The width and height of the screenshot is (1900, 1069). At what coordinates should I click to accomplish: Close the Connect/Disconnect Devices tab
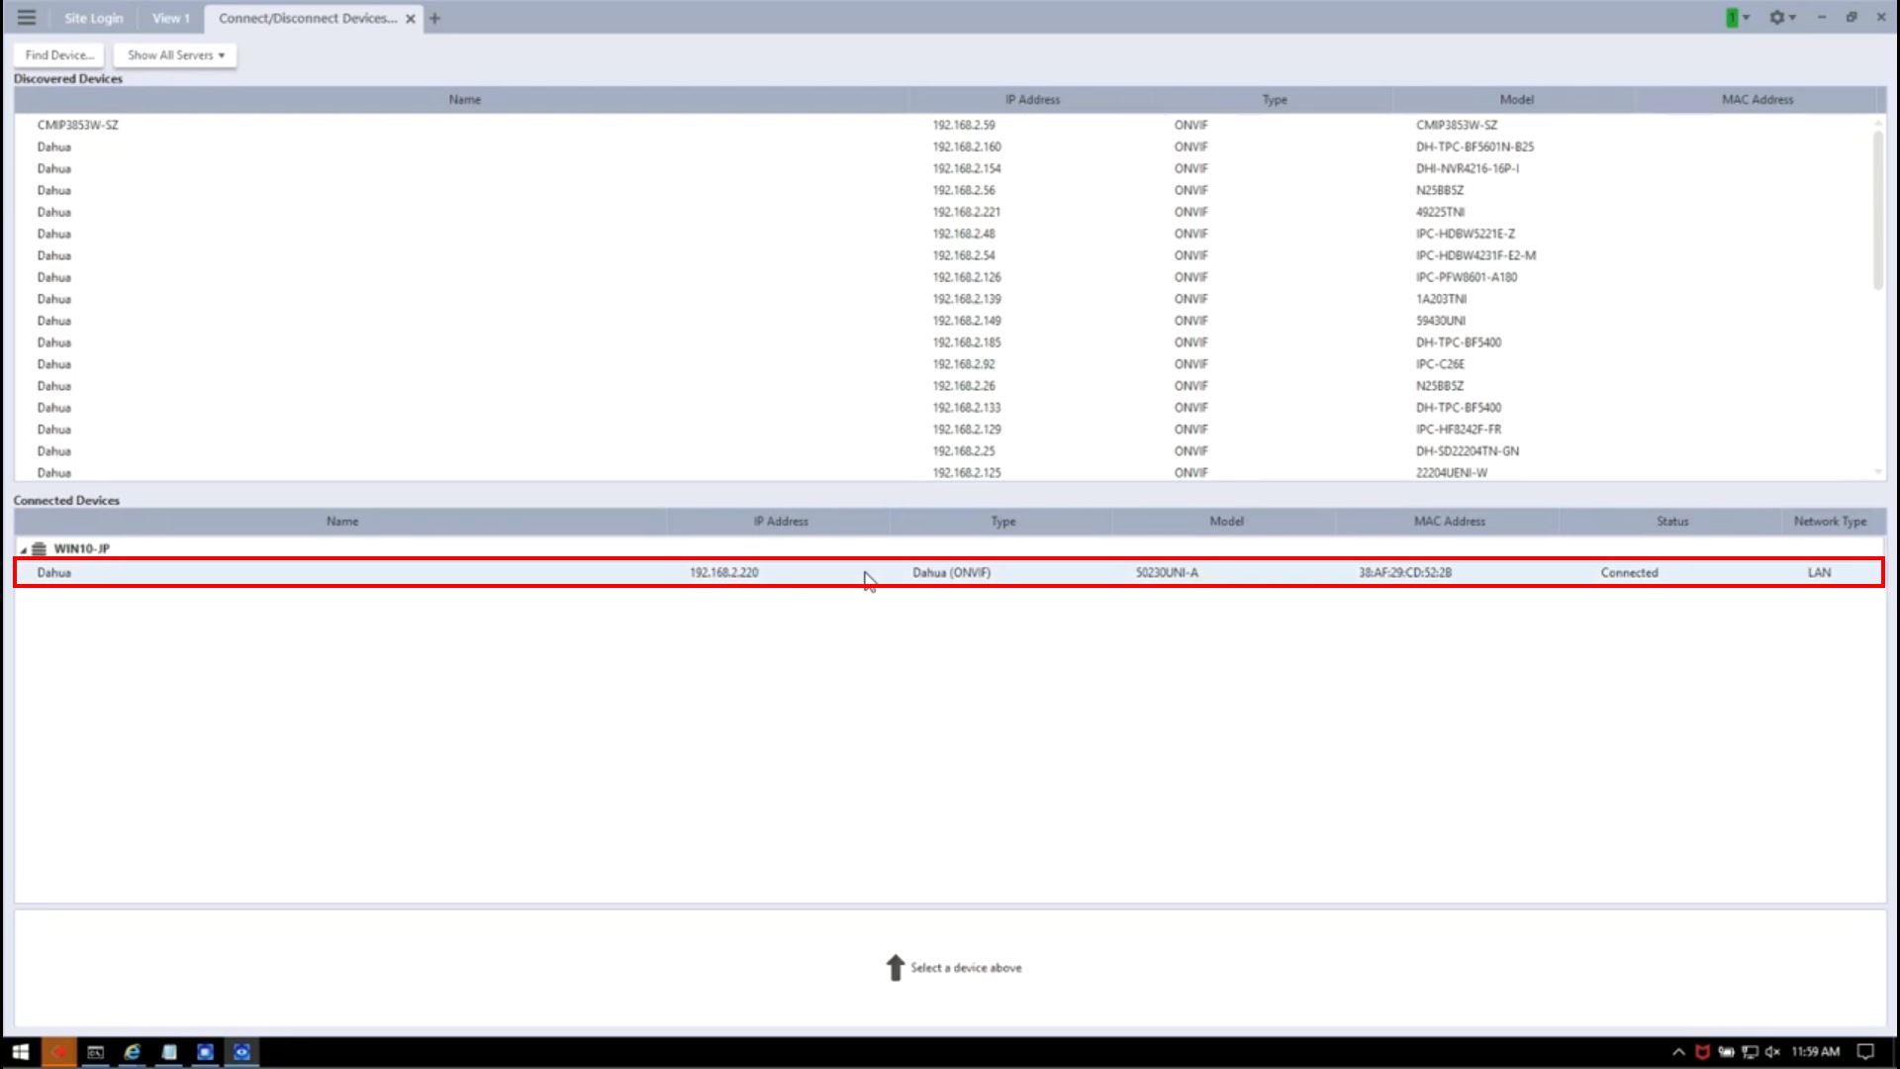point(410,19)
